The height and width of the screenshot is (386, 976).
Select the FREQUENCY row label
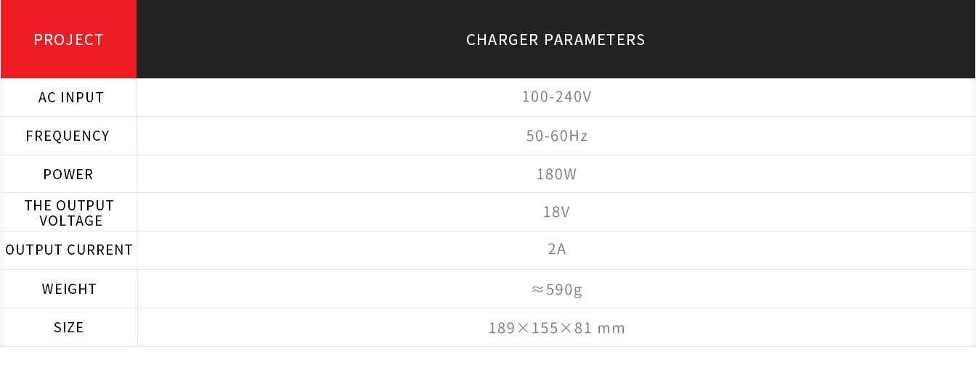tap(68, 136)
